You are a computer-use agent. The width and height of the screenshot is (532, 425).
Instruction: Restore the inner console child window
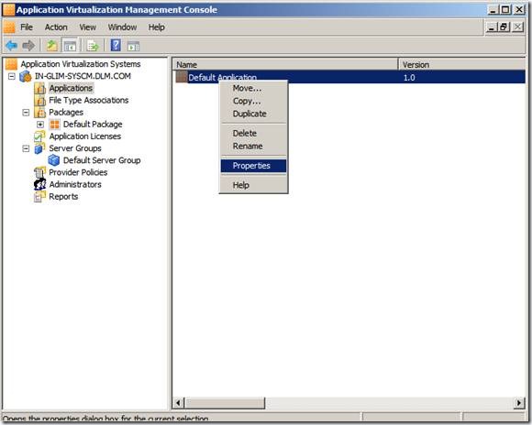[x=504, y=27]
